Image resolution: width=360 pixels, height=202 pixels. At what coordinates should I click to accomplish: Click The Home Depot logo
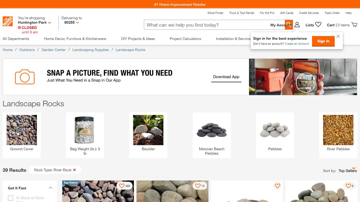click(x=8, y=22)
